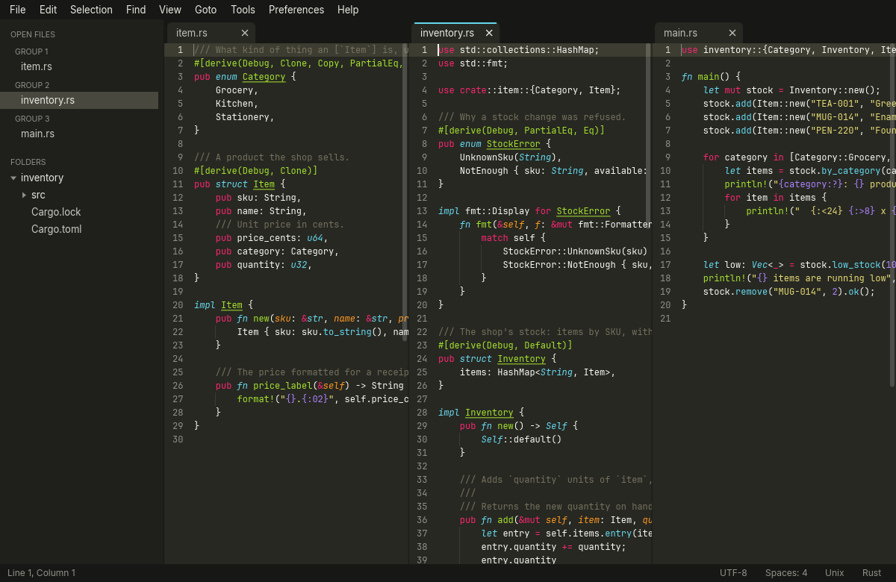The image size is (896, 582).
Task: Change the UTF-8 encoding setting
Action: tap(733, 573)
